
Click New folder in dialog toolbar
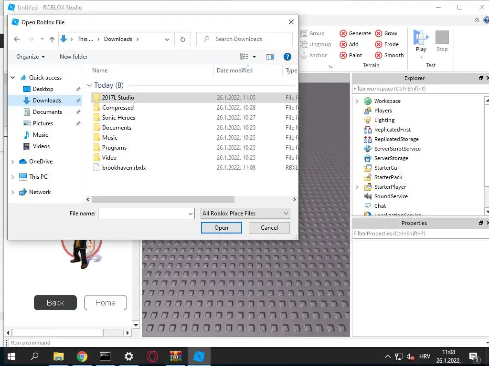(x=74, y=57)
